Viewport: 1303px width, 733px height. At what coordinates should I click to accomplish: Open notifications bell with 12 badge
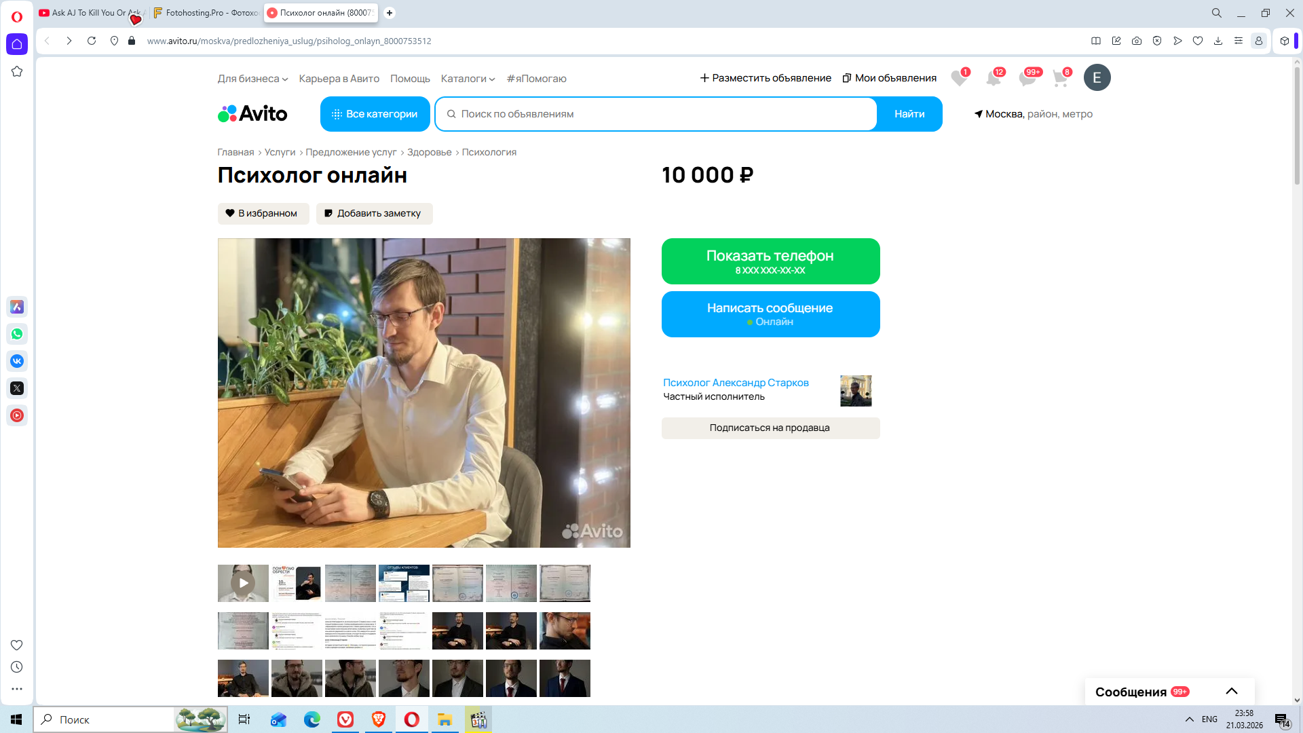[x=993, y=79]
